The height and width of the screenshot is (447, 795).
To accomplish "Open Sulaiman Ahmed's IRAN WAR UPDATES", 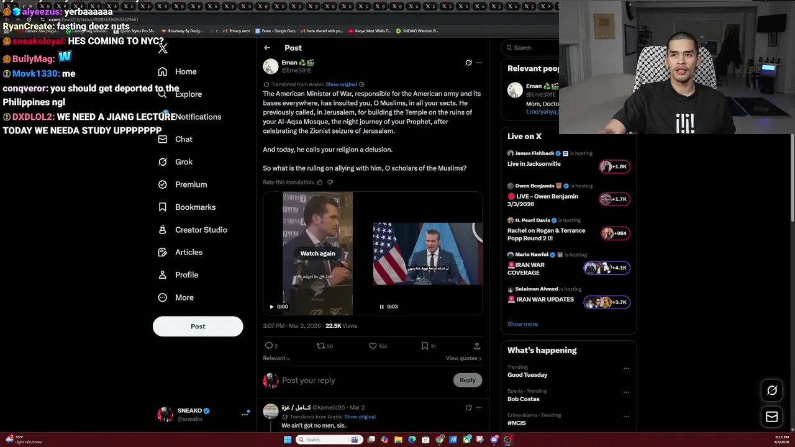I will pos(540,300).
